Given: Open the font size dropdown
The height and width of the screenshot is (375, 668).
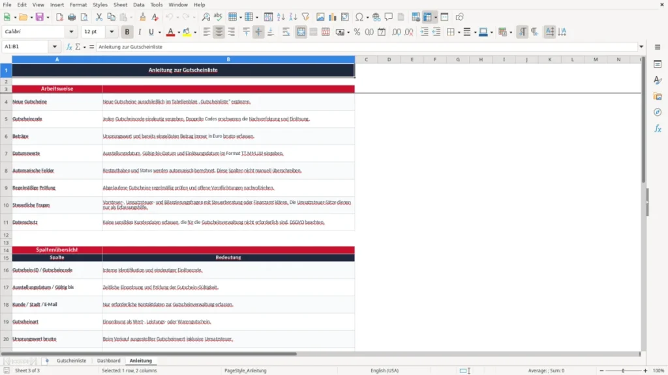Looking at the screenshot, I should [112, 31].
